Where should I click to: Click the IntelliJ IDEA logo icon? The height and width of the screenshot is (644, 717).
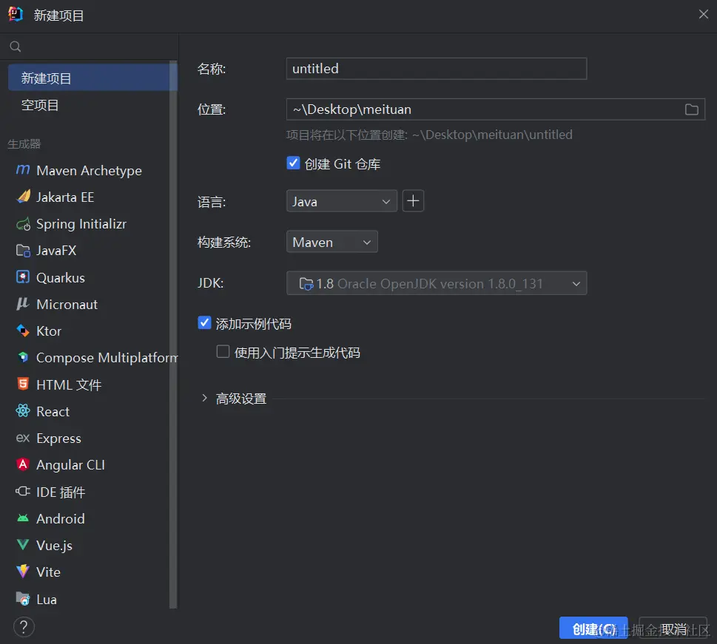16,14
